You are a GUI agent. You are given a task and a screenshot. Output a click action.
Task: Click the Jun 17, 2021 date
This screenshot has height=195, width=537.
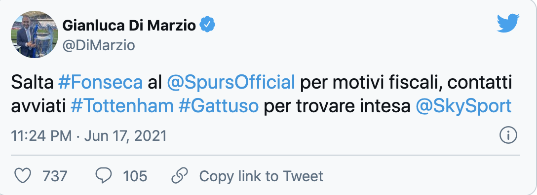[125, 136]
